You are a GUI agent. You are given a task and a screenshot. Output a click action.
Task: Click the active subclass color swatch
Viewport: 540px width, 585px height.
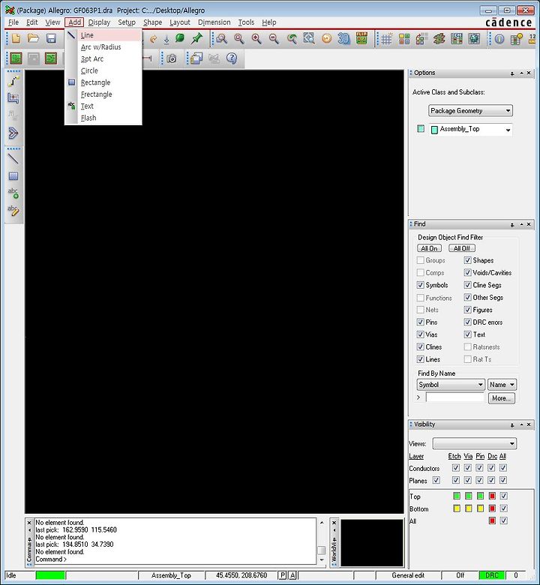421,129
